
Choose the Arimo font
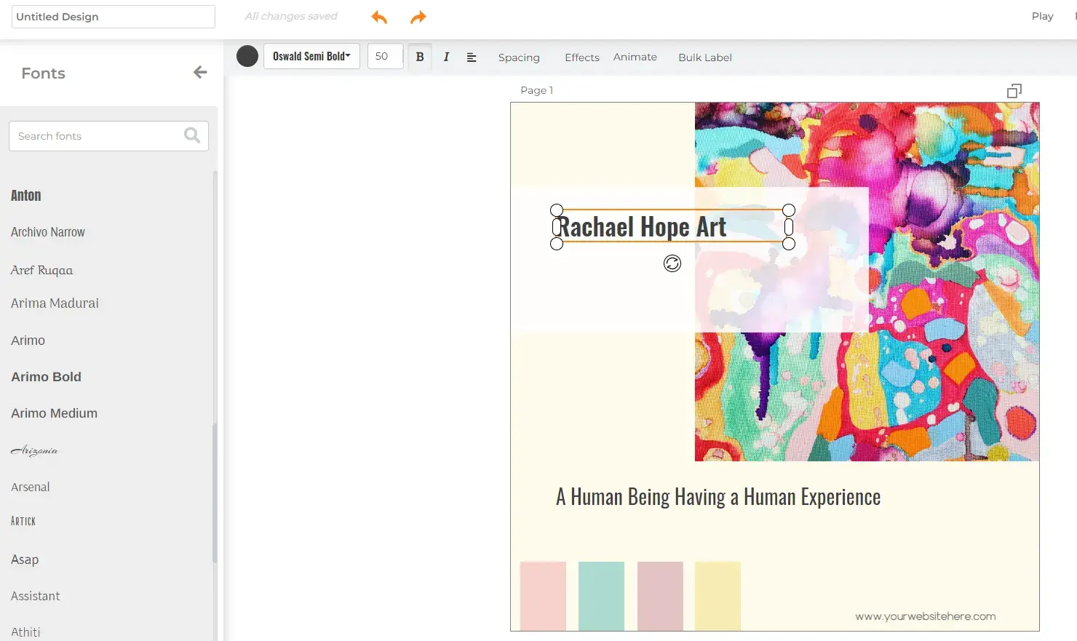point(28,341)
